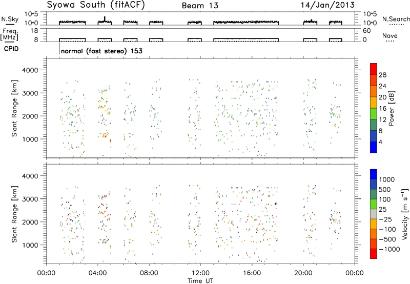410x284 pixels.
Task: Click the longest frequency bar spanning 13:00–18:00
Action: pyautogui.click(x=246, y=40)
